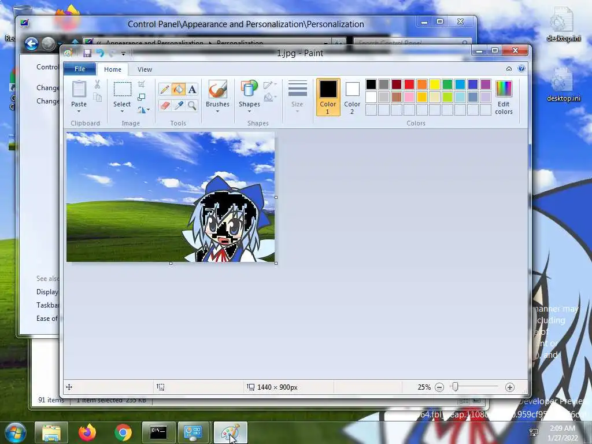Pick the red color swatch
The image size is (592, 444).
(409, 84)
